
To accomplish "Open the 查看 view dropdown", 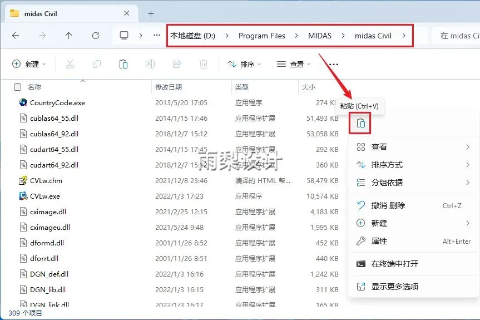I will pos(294,64).
